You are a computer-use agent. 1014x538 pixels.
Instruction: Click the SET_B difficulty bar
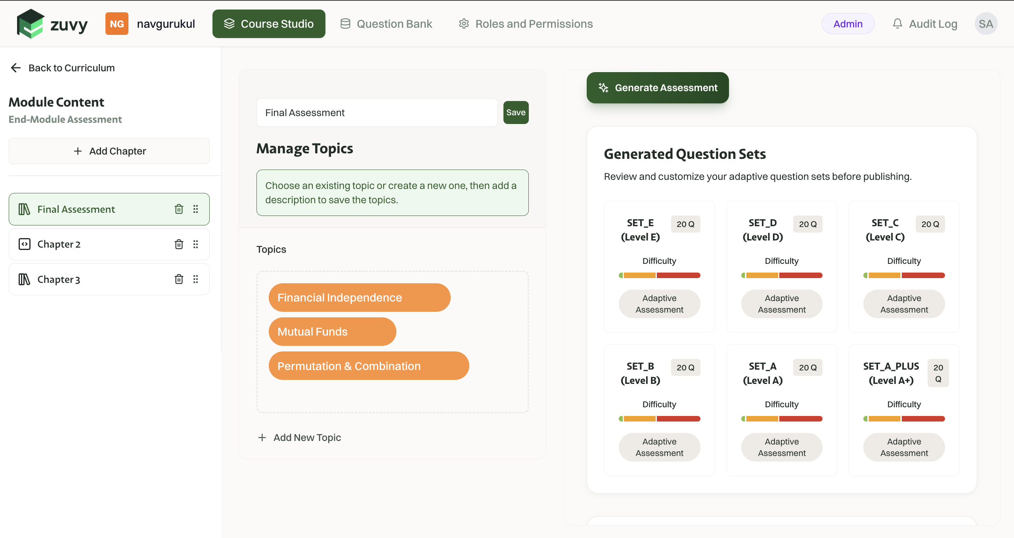click(x=659, y=419)
